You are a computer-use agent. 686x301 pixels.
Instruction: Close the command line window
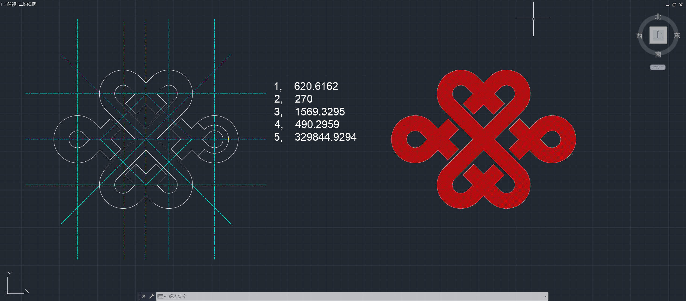(144, 296)
